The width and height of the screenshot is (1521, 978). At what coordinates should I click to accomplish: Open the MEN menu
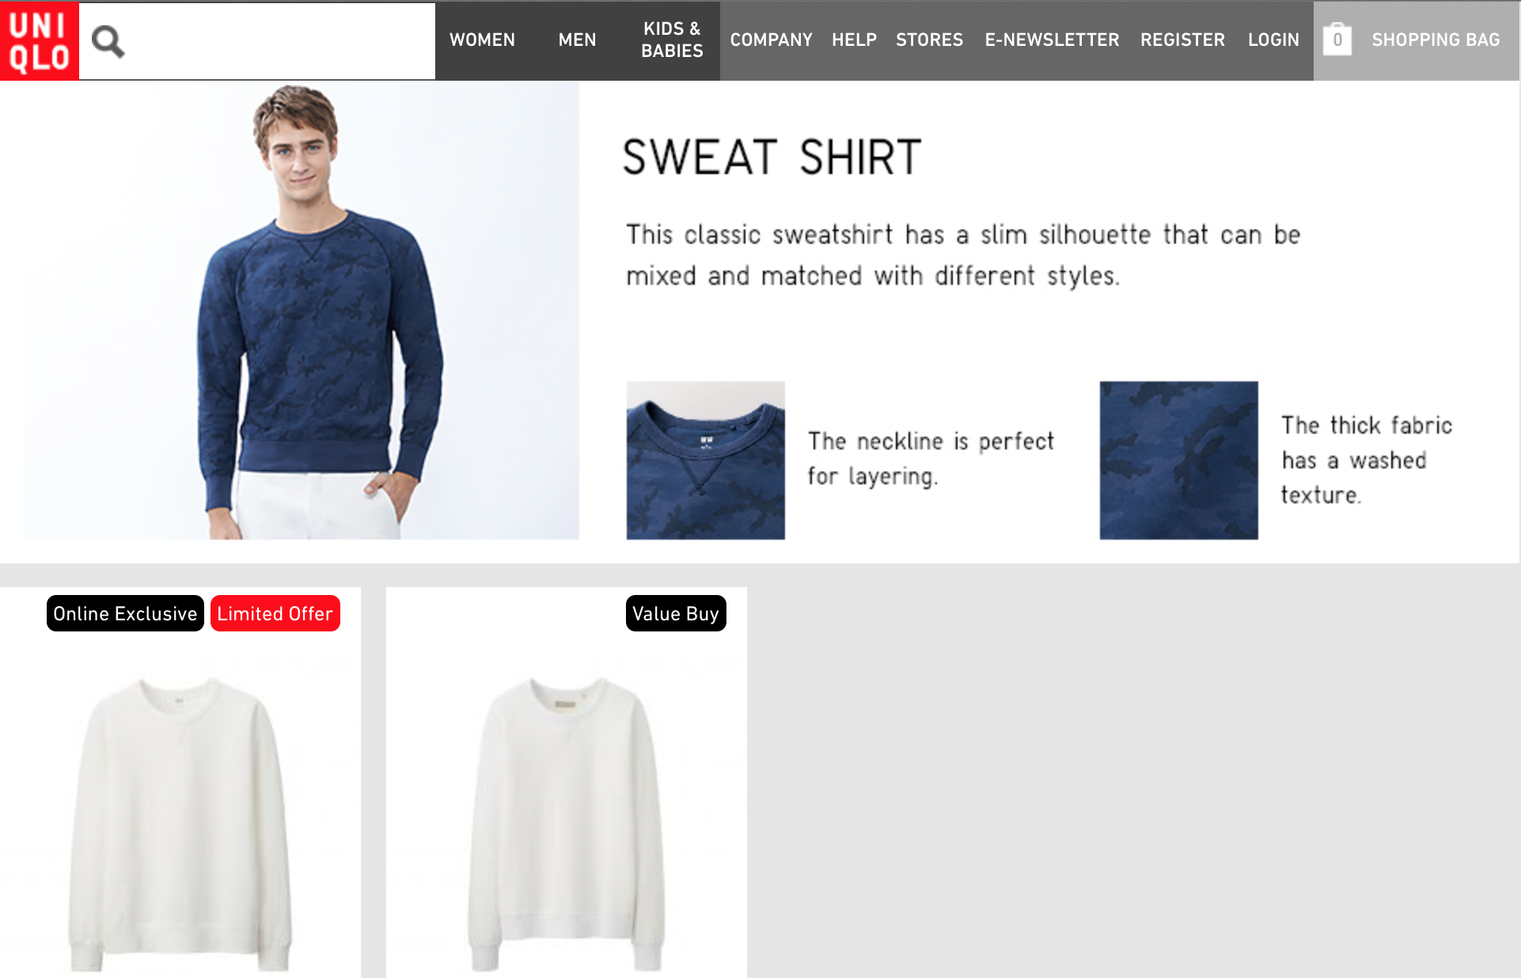(577, 40)
